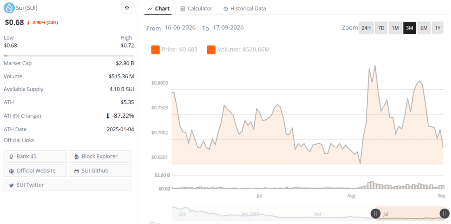Edit the To date 17-09-2026 field
This screenshot has height=224, width=451.
click(x=228, y=28)
